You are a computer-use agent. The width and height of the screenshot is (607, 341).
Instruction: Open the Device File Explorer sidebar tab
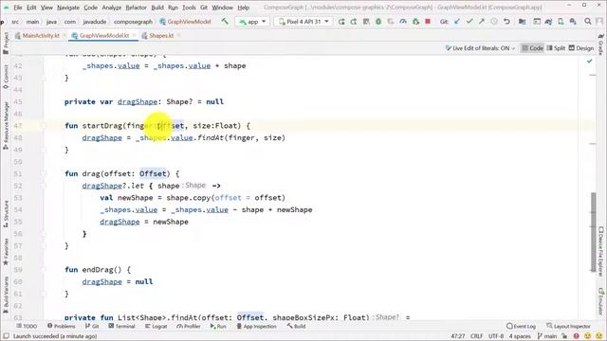[x=600, y=251]
